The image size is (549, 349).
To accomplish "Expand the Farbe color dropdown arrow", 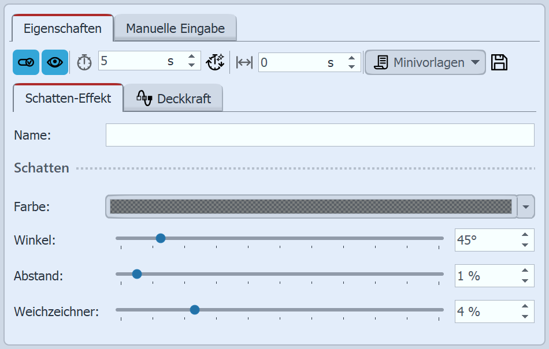I will (x=526, y=206).
